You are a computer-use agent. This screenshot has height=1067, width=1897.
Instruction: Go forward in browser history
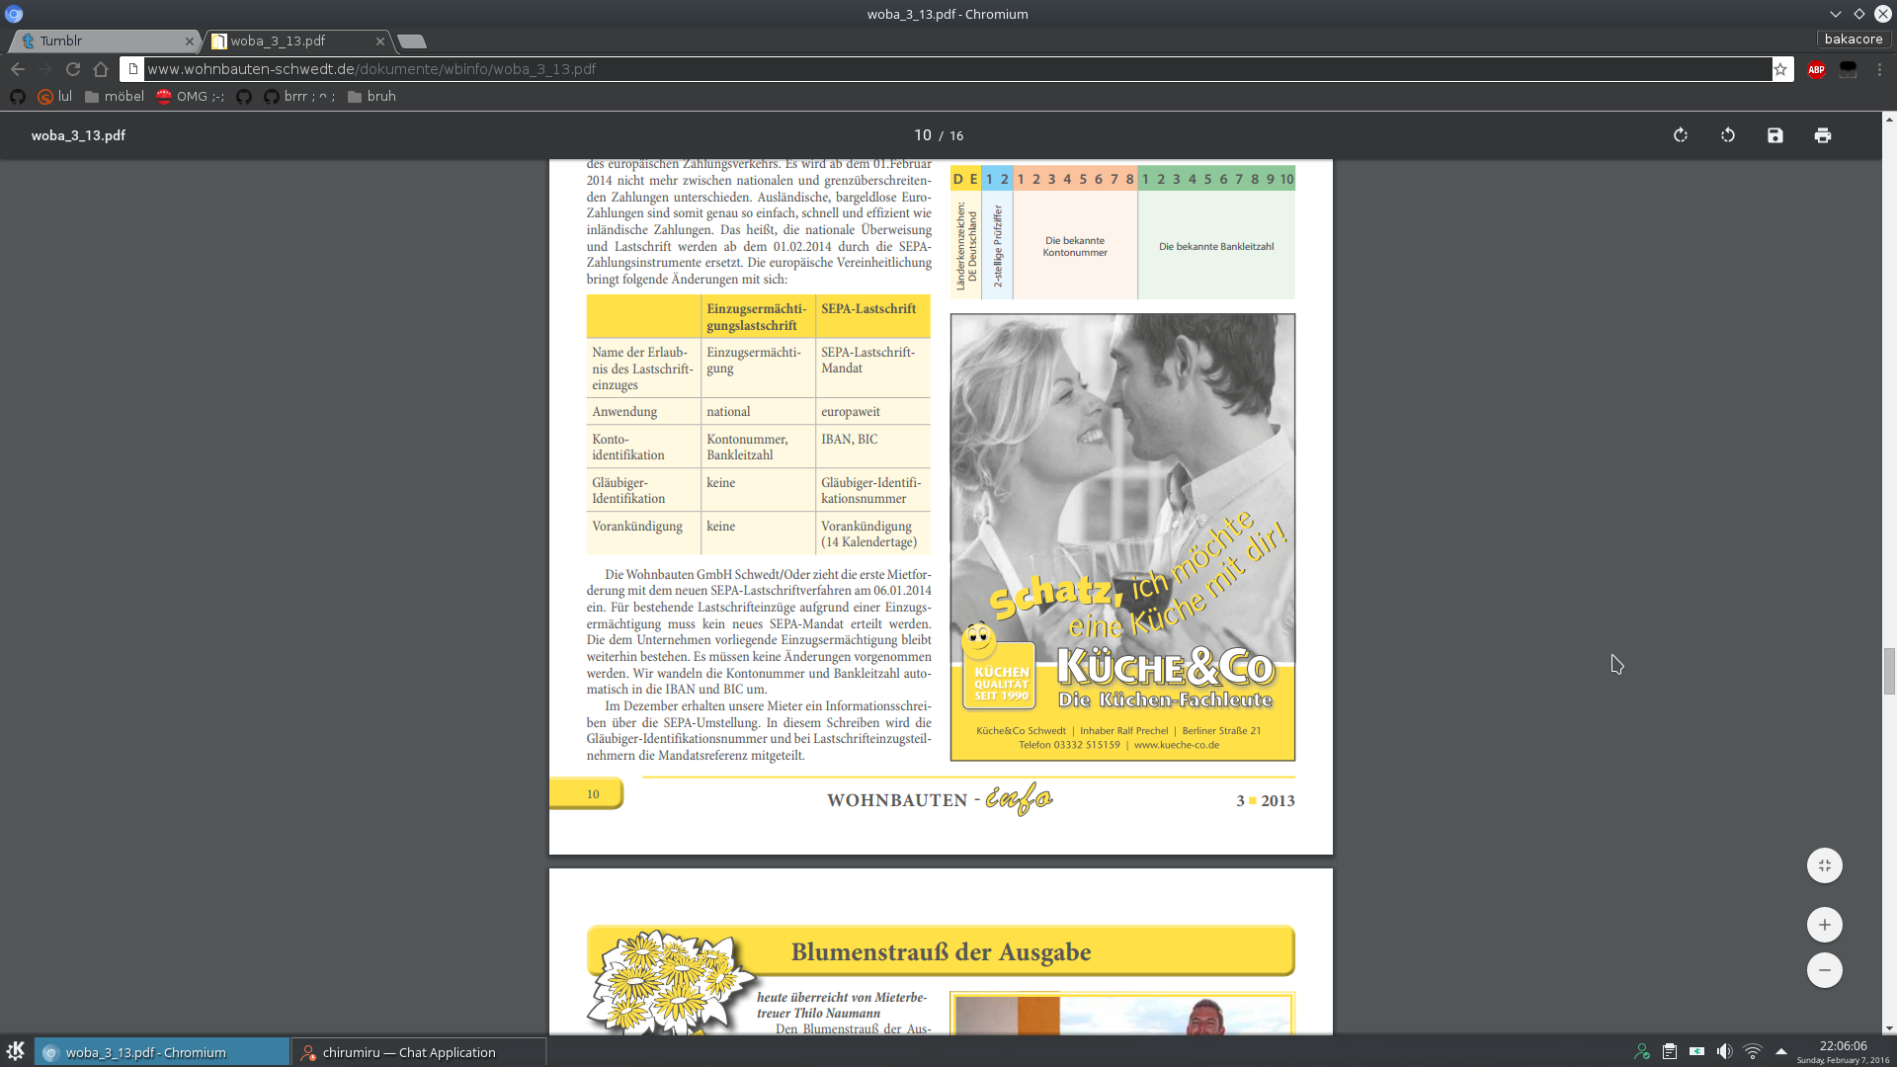coord(45,69)
